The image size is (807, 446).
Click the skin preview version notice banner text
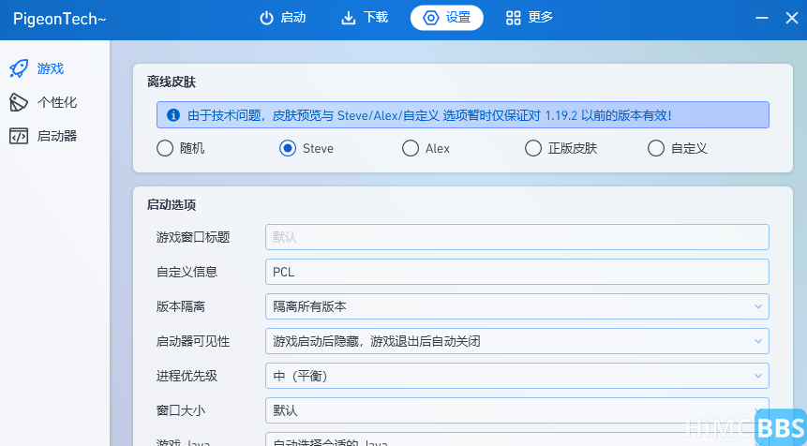pos(429,115)
